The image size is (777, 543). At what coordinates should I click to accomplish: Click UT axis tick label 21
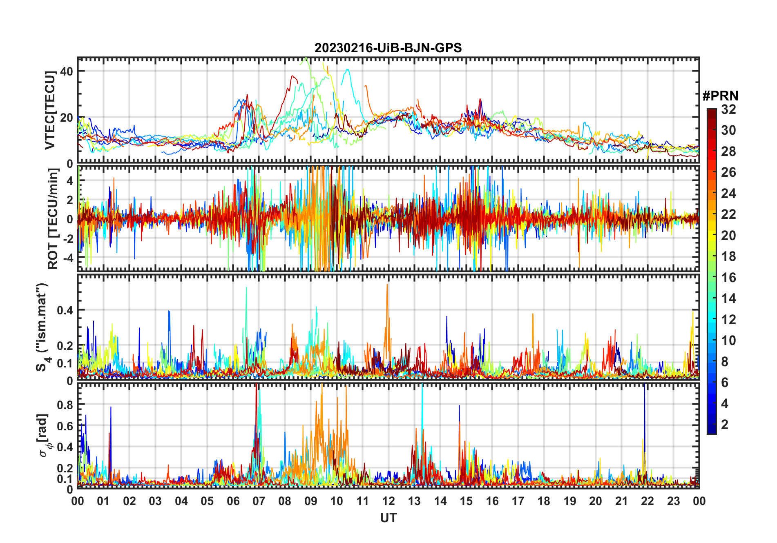pos(621,501)
